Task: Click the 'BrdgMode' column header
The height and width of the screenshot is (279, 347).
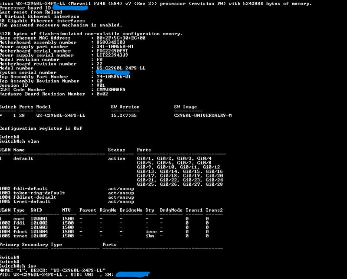Action: [171, 210]
